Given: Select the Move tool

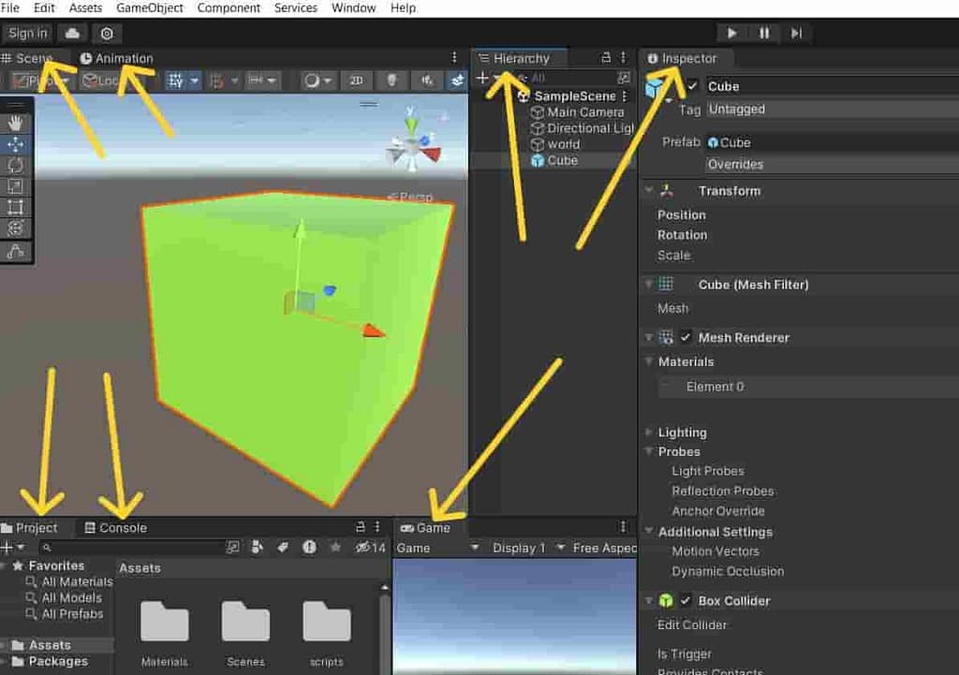Looking at the screenshot, I should click(x=13, y=144).
